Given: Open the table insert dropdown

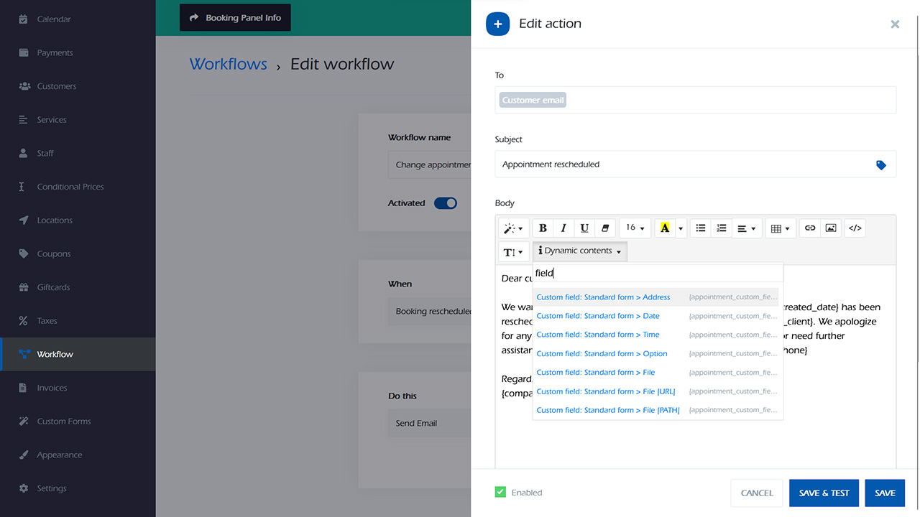Looking at the screenshot, I should coord(780,228).
